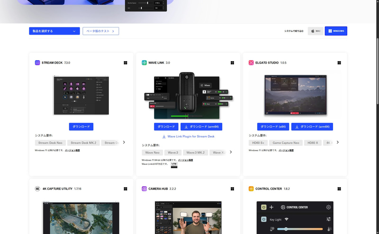379x234 pixels.
Task: Click the Wave Link app icon
Action: pyautogui.click(x=144, y=63)
